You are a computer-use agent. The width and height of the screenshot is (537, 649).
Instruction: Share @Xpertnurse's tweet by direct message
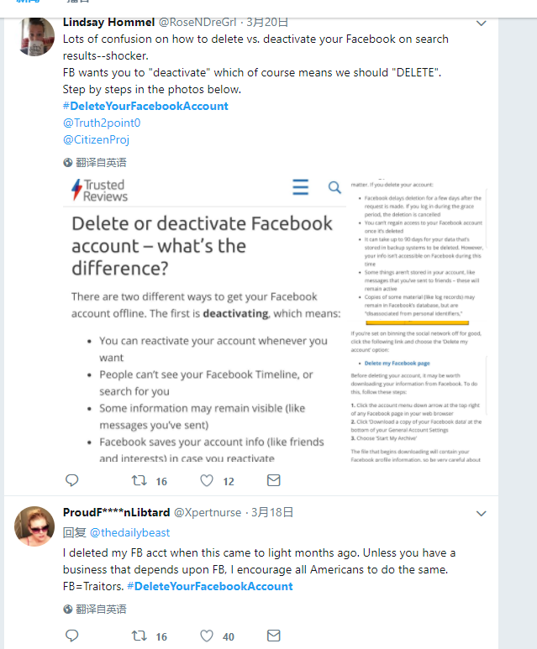pyautogui.click(x=274, y=636)
